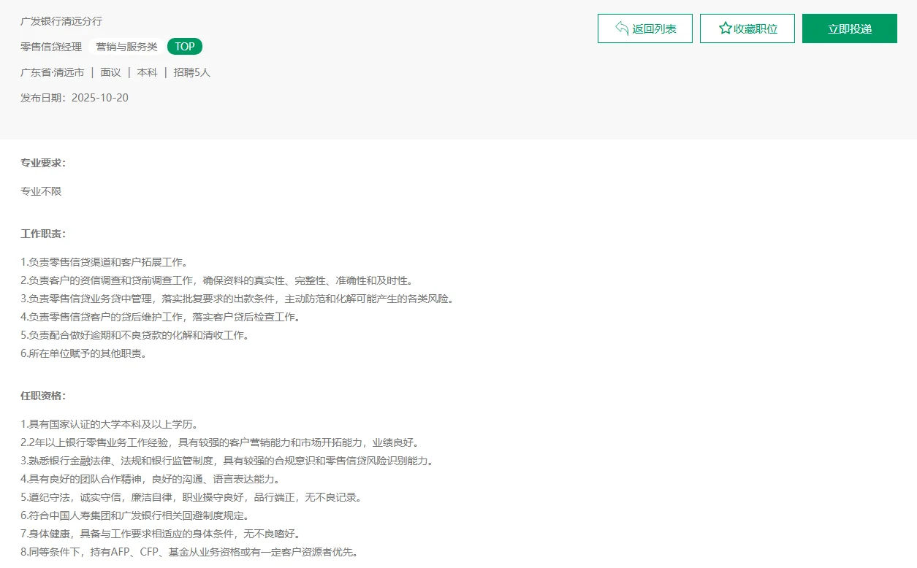Screen dimensions: 917x568
Task: Click qualification 1 about 大学本科及以上学历
Action: (110, 424)
